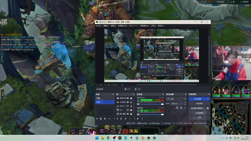Click the Start Recording button
The width and height of the screenshot is (251, 141).
coord(199,104)
